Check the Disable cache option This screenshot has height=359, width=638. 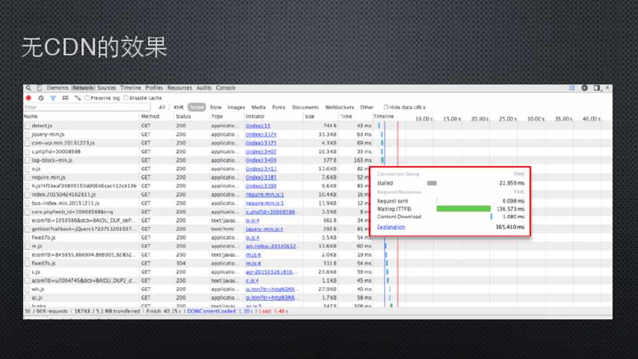[x=126, y=98]
